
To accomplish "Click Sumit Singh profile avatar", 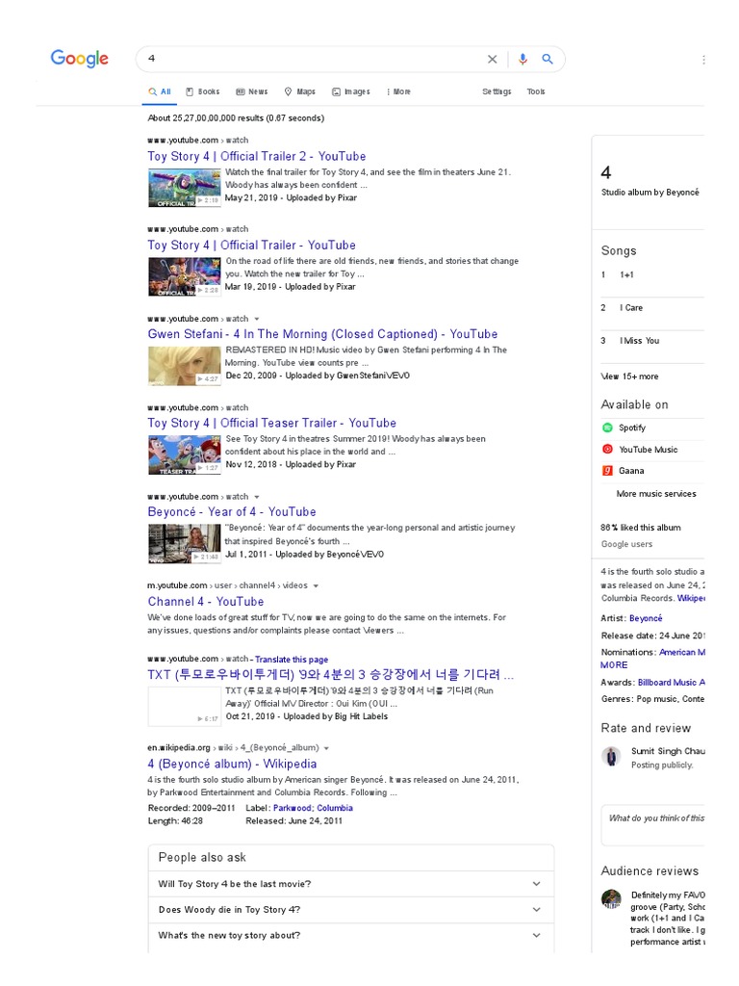I will 611,757.
